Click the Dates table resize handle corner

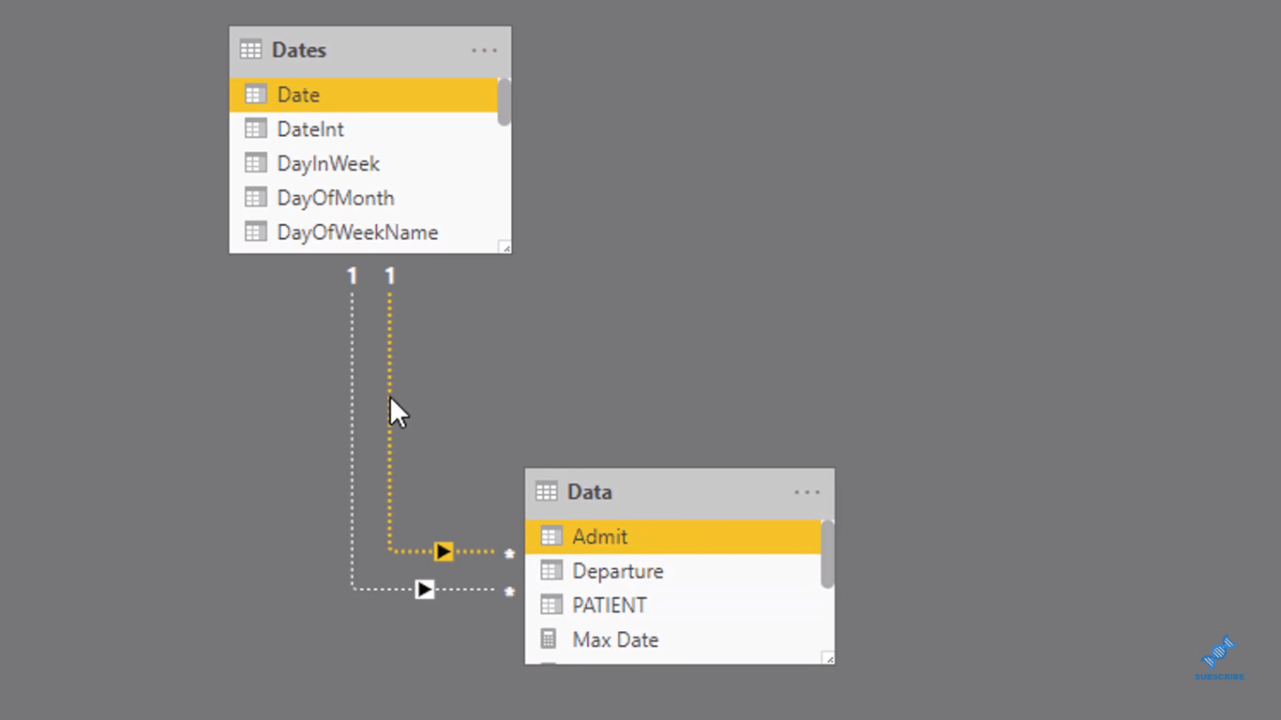[505, 247]
